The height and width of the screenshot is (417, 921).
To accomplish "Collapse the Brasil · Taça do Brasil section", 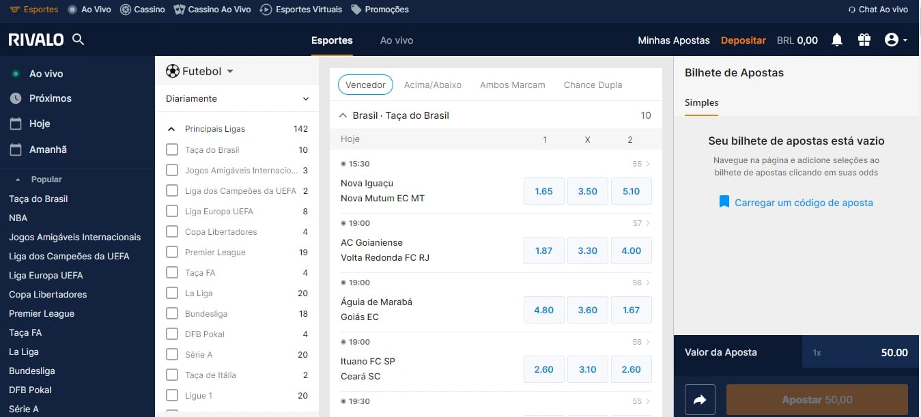I will point(343,115).
